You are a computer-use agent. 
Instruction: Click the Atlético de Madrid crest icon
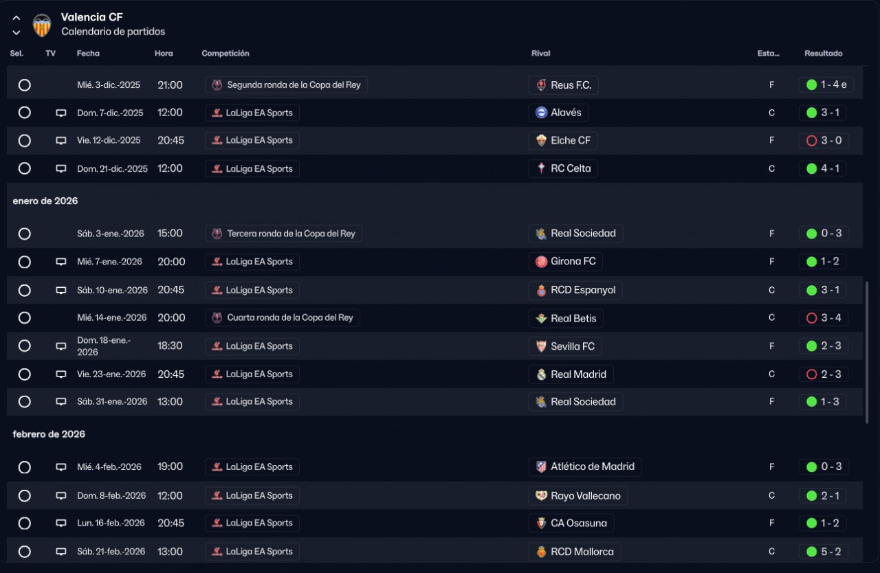click(541, 467)
